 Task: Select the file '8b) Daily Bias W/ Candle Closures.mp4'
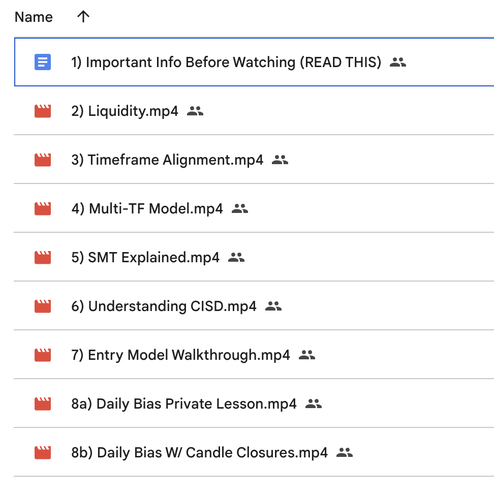click(199, 453)
